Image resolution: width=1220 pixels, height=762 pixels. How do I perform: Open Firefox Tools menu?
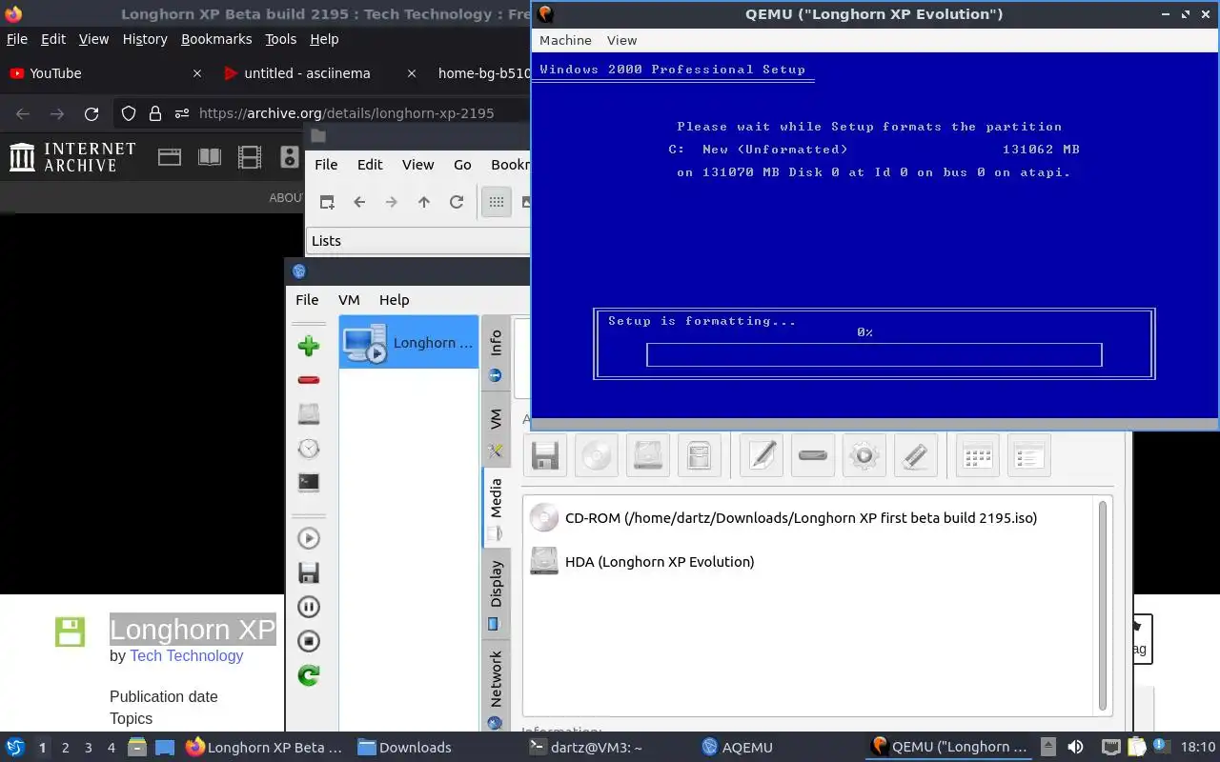coord(281,39)
